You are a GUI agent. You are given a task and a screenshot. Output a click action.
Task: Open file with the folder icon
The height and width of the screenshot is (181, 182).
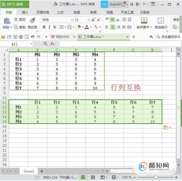pos(3,37)
